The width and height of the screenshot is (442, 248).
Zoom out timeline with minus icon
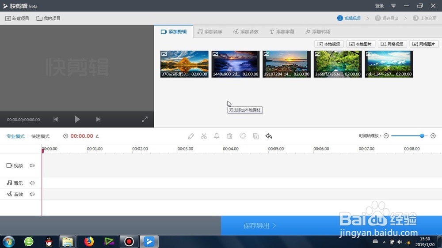[386, 136]
